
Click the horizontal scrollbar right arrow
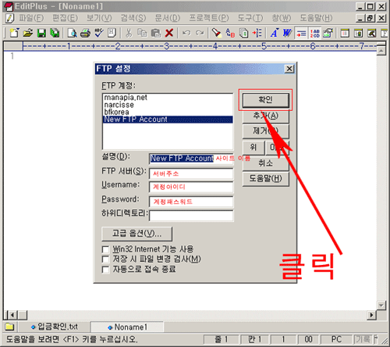click(371, 315)
